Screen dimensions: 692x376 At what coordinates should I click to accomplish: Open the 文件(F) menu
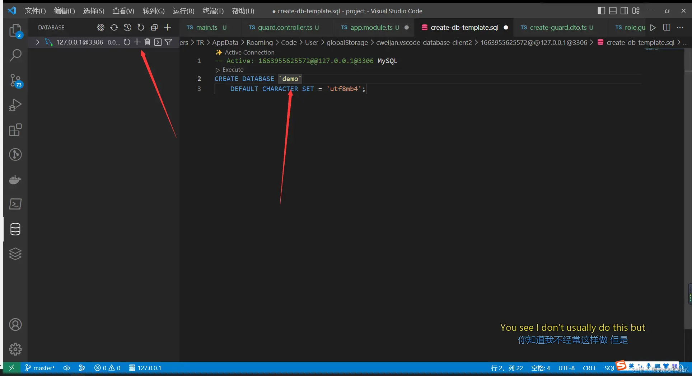(x=36, y=11)
